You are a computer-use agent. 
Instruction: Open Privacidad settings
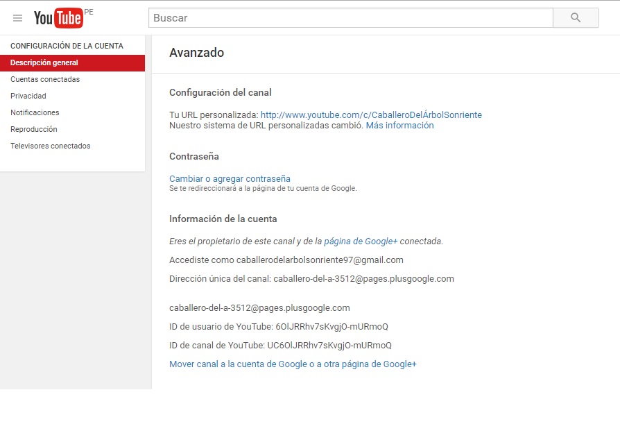pos(28,96)
